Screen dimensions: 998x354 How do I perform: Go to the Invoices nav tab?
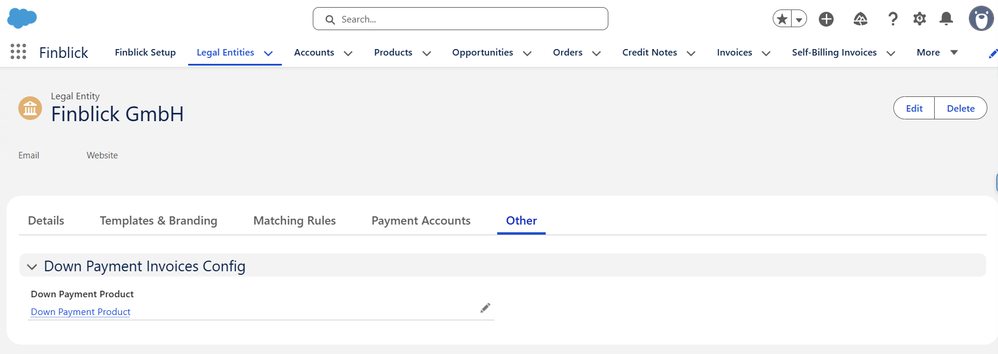point(734,52)
